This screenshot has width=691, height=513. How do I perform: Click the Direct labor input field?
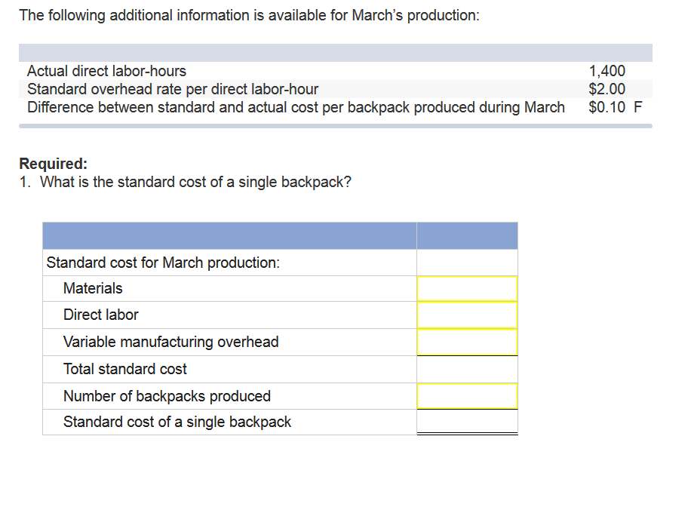pos(467,315)
